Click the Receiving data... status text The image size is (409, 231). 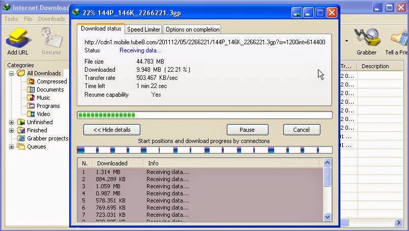point(140,50)
